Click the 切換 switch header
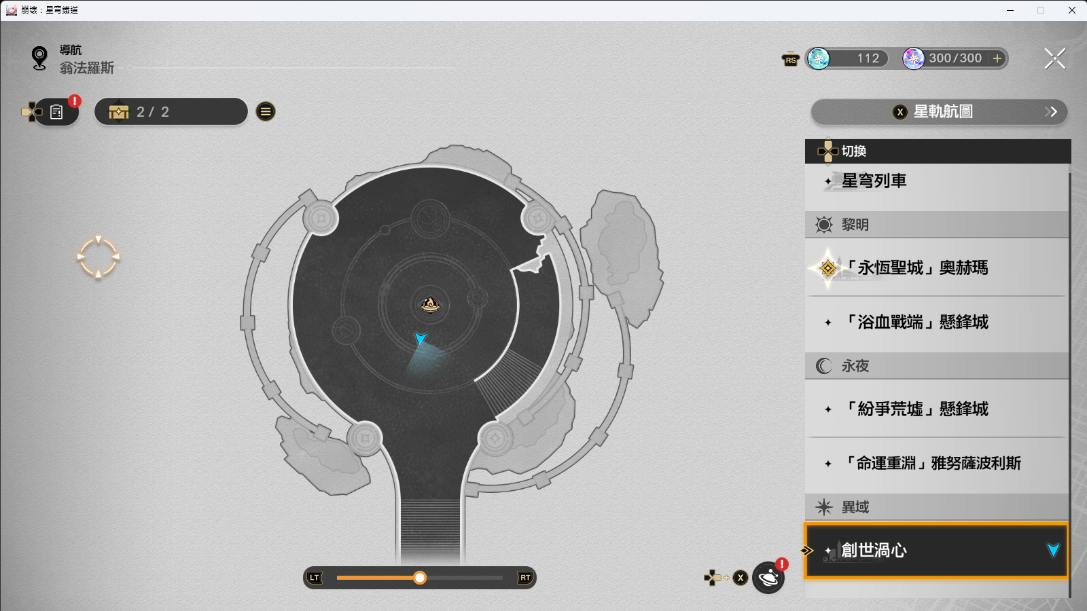The image size is (1087, 611). (938, 151)
